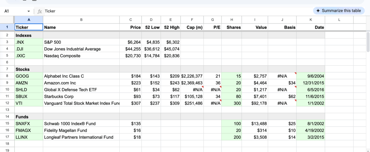Select the LLINX ticker cell
This screenshot has height=152, width=370.
(x=29, y=137)
